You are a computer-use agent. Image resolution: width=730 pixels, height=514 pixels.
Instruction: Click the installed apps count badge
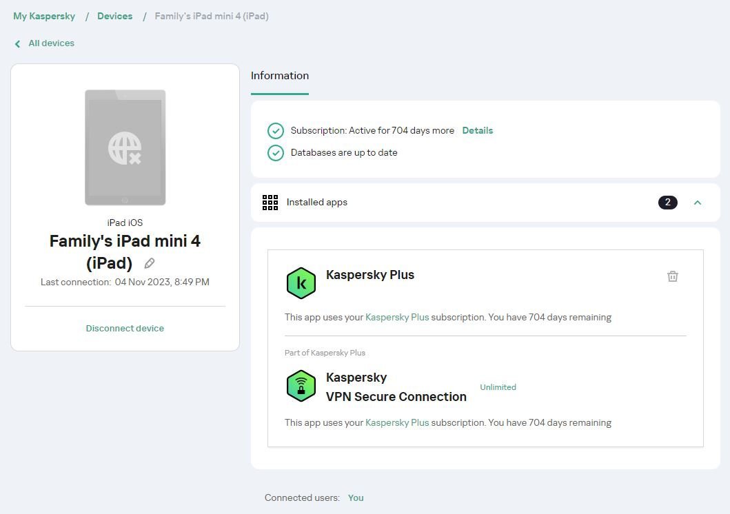pyautogui.click(x=667, y=203)
